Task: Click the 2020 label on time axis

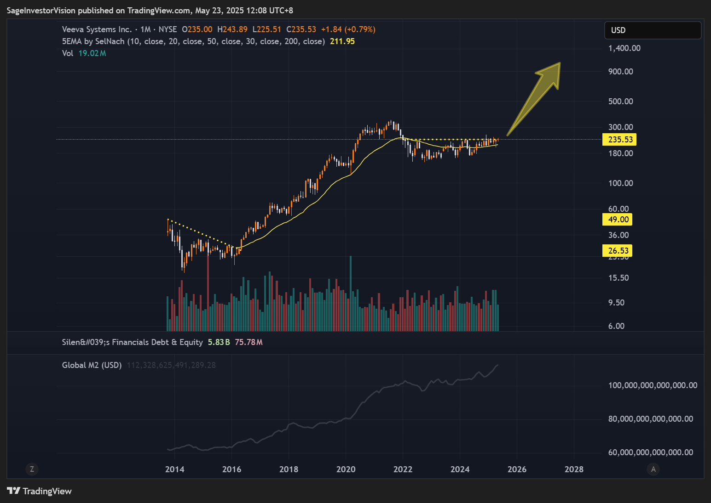Action: (346, 469)
